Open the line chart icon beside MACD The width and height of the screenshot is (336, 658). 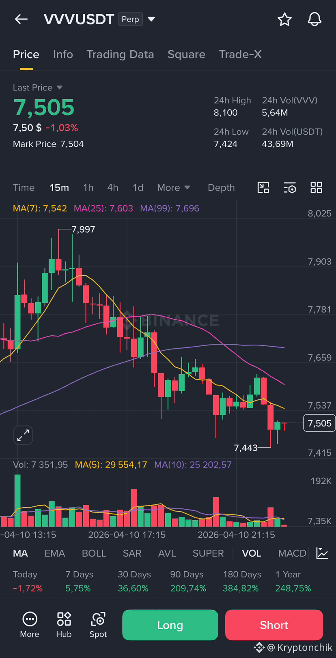(x=322, y=553)
